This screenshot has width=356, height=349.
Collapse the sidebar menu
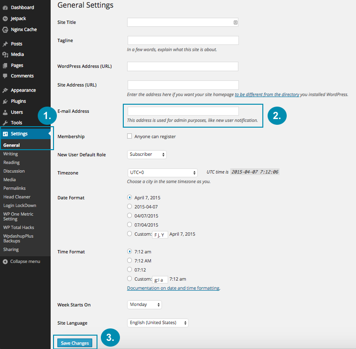coord(25,262)
